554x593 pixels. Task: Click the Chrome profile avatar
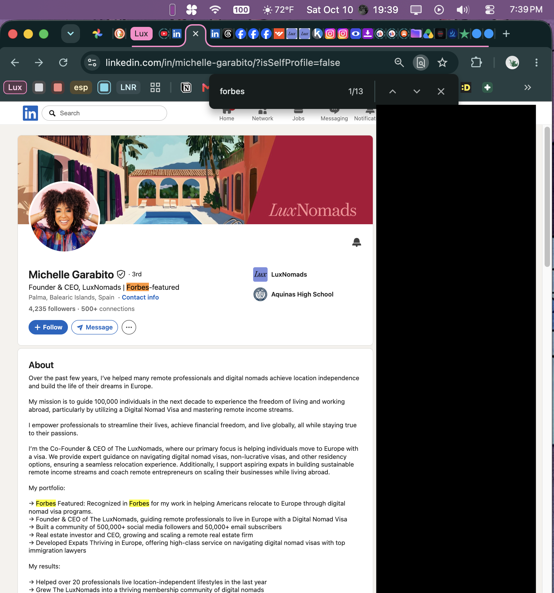pos(512,63)
